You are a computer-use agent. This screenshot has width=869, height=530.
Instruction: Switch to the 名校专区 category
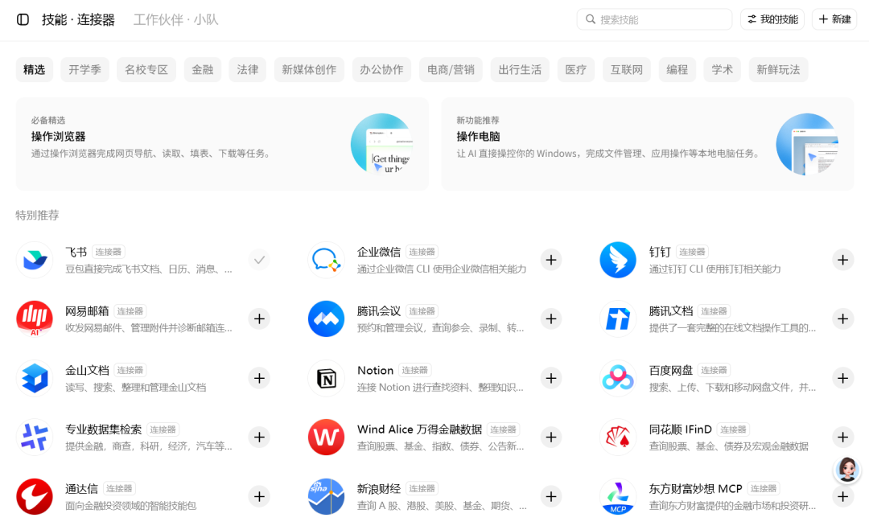click(146, 70)
